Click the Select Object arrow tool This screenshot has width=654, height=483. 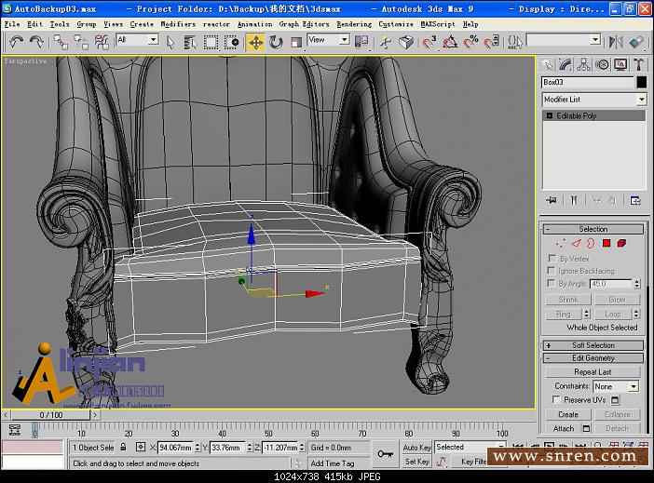tap(170, 42)
